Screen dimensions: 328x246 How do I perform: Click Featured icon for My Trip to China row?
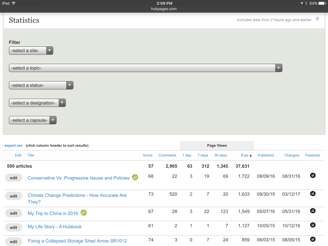[313, 211]
